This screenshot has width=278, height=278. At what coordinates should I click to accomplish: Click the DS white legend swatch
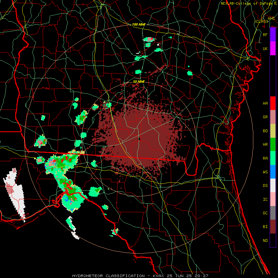[273, 185]
